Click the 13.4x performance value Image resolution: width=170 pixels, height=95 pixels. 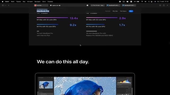click(74, 18)
